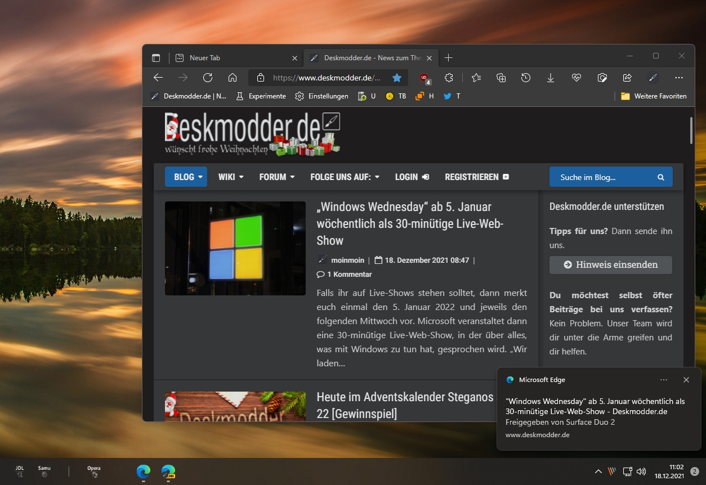Dismiss the Microsoft Edge notification
The width and height of the screenshot is (706, 485).
click(x=686, y=380)
